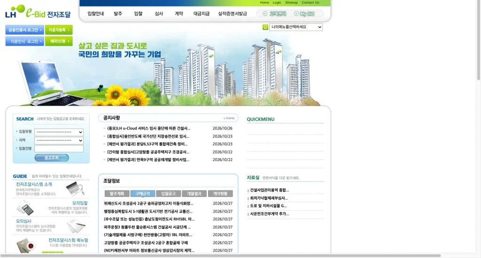Open 행정중심복합도시 5-1생활권 entry

pyautogui.click(x=148, y=212)
